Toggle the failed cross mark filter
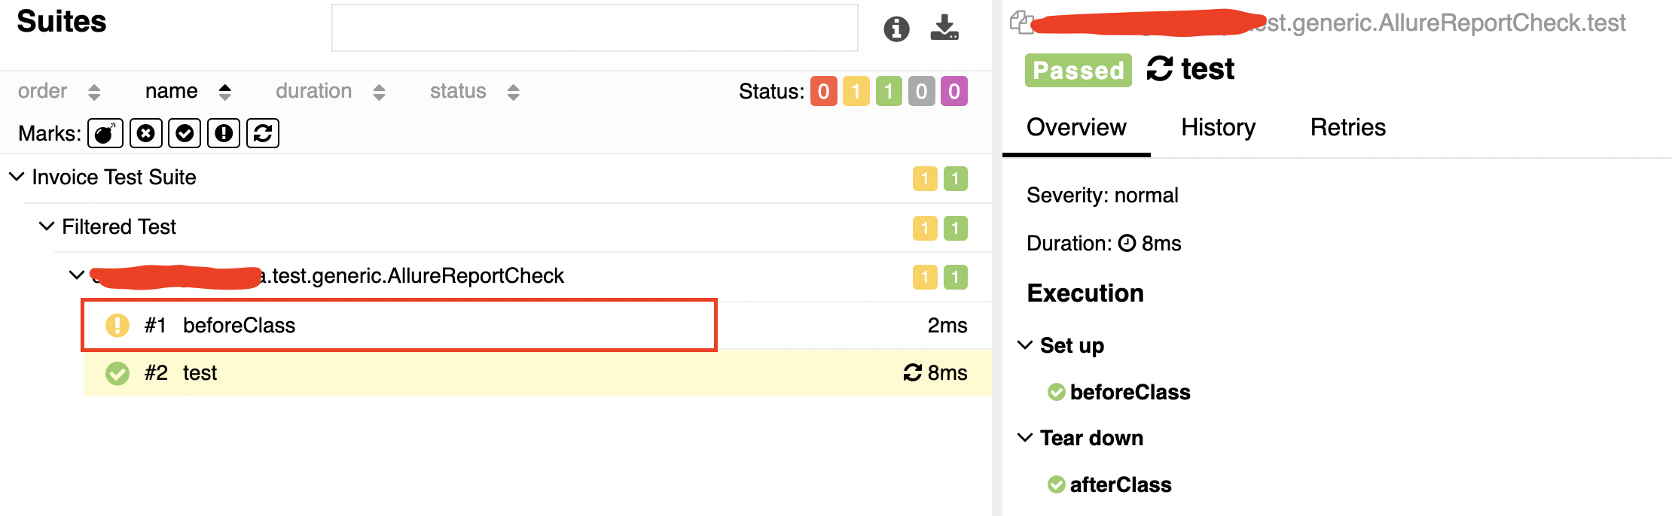The height and width of the screenshot is (516, 1672). [x=145, y=133]
